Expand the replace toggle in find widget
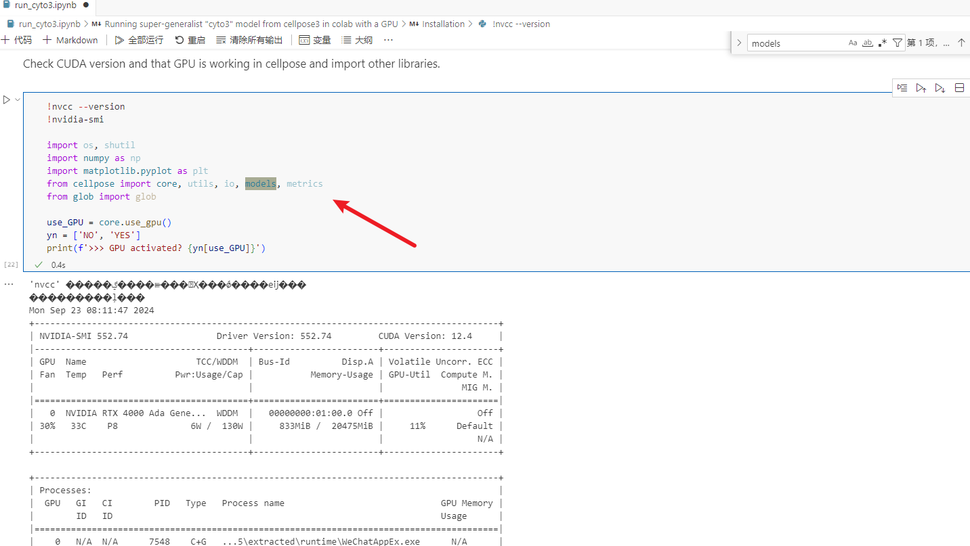 pos(739,43)
